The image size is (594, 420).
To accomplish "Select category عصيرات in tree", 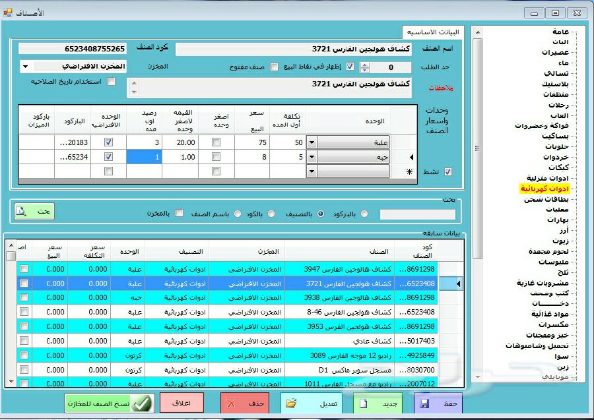I will [x=555, y=52].
